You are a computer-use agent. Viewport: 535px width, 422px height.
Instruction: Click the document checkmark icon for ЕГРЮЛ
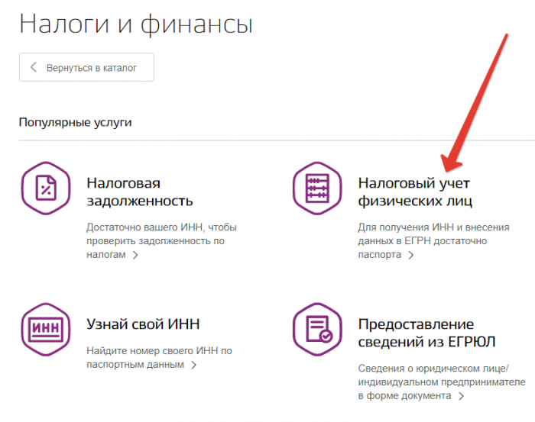point(317,330)
